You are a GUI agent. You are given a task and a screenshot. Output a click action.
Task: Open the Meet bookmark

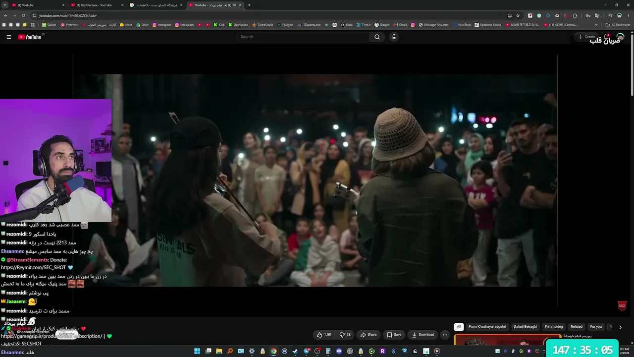pos(126,25)
